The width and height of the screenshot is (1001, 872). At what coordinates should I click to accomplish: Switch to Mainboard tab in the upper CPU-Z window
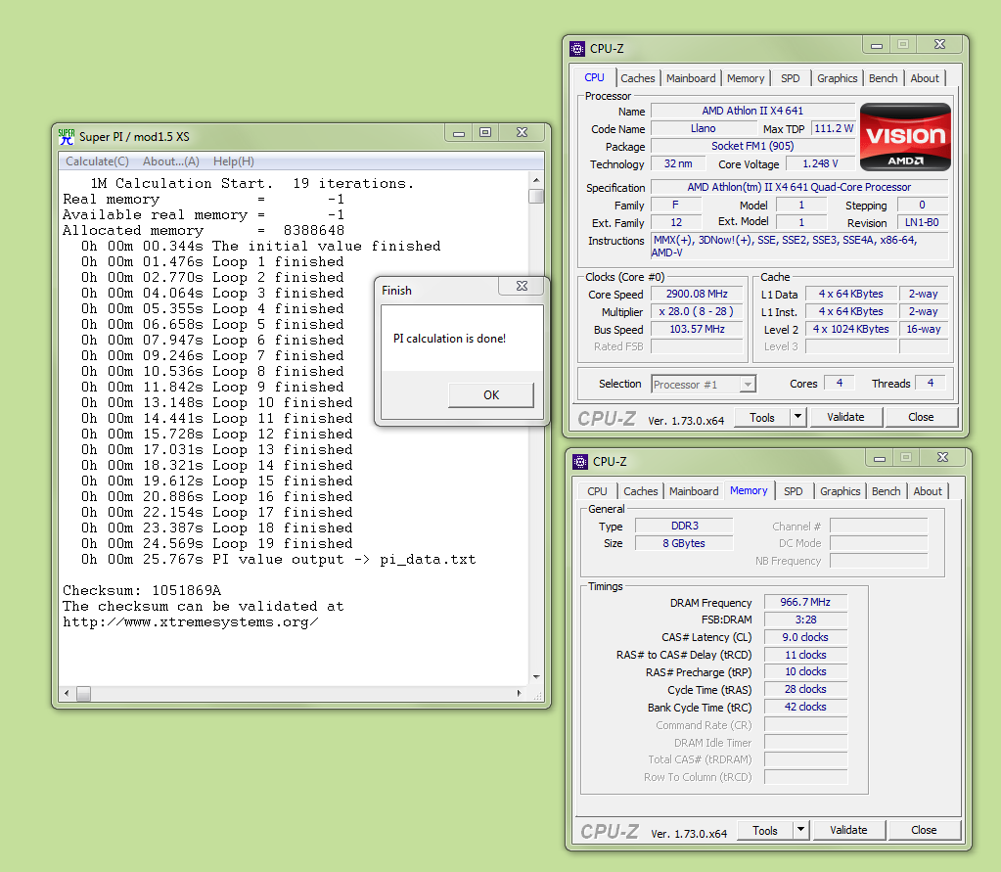(x=691, y=78)
